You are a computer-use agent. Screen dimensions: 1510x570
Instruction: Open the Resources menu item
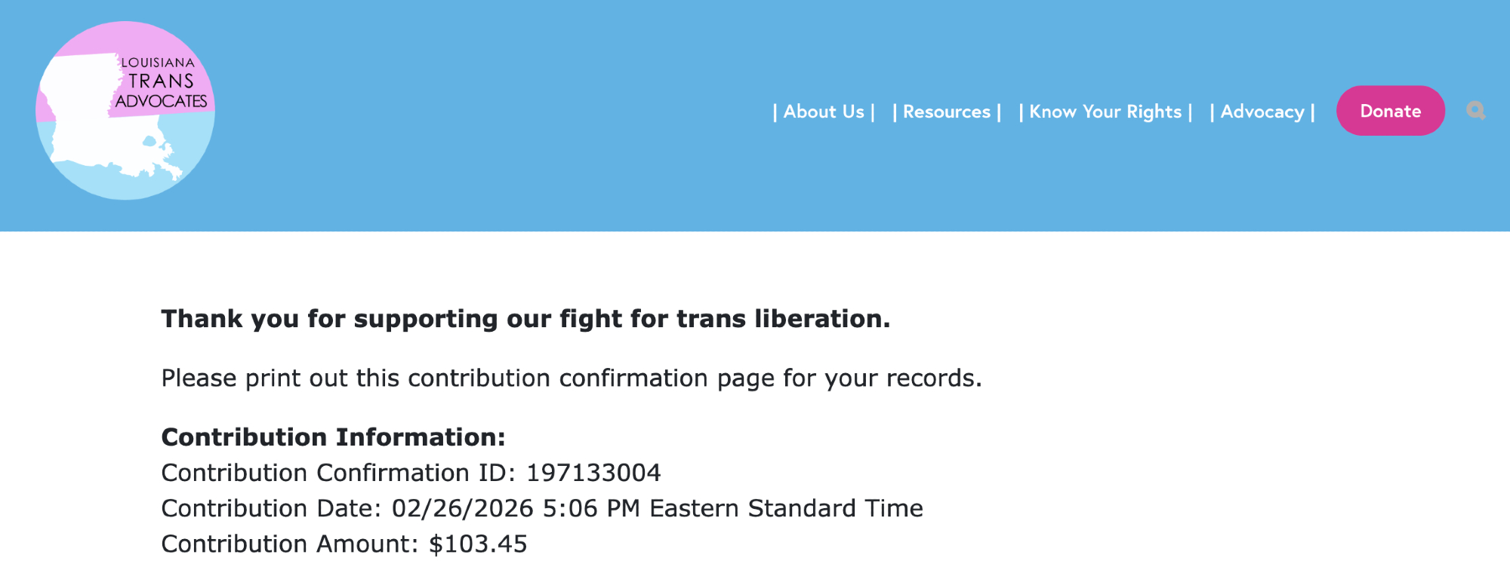pos(947,112)
